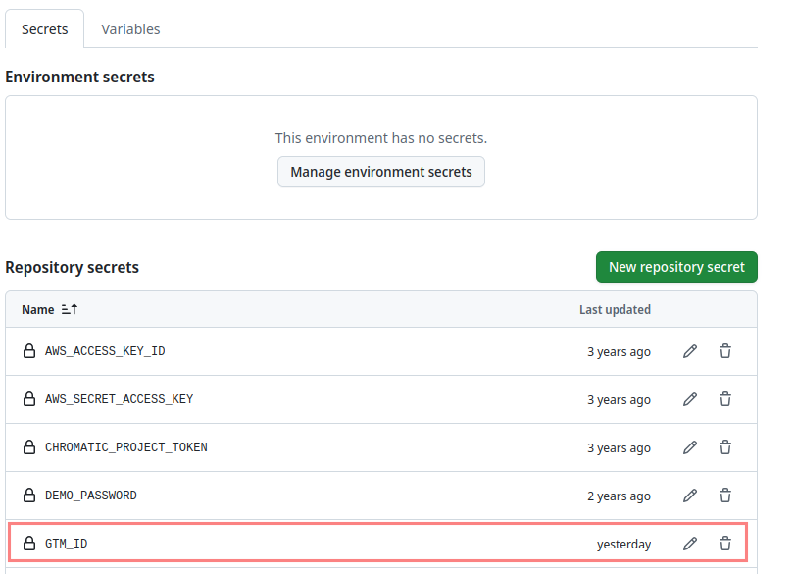Delete the DEMO_PASSWORD secret trash icon
The width and height of the screenshot is (794, 574).
pos(725,495)
